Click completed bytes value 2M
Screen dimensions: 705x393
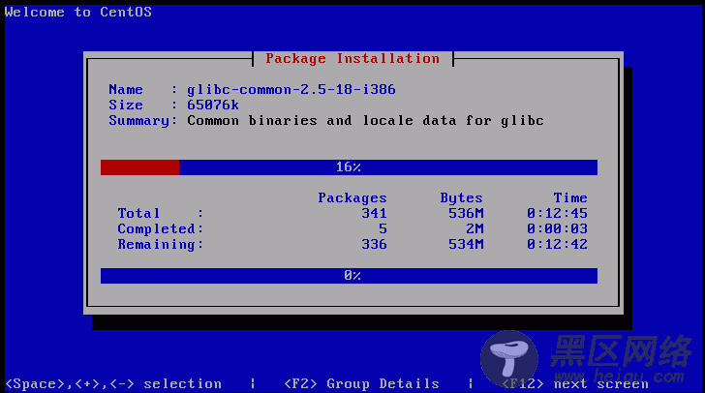point(475,228)
